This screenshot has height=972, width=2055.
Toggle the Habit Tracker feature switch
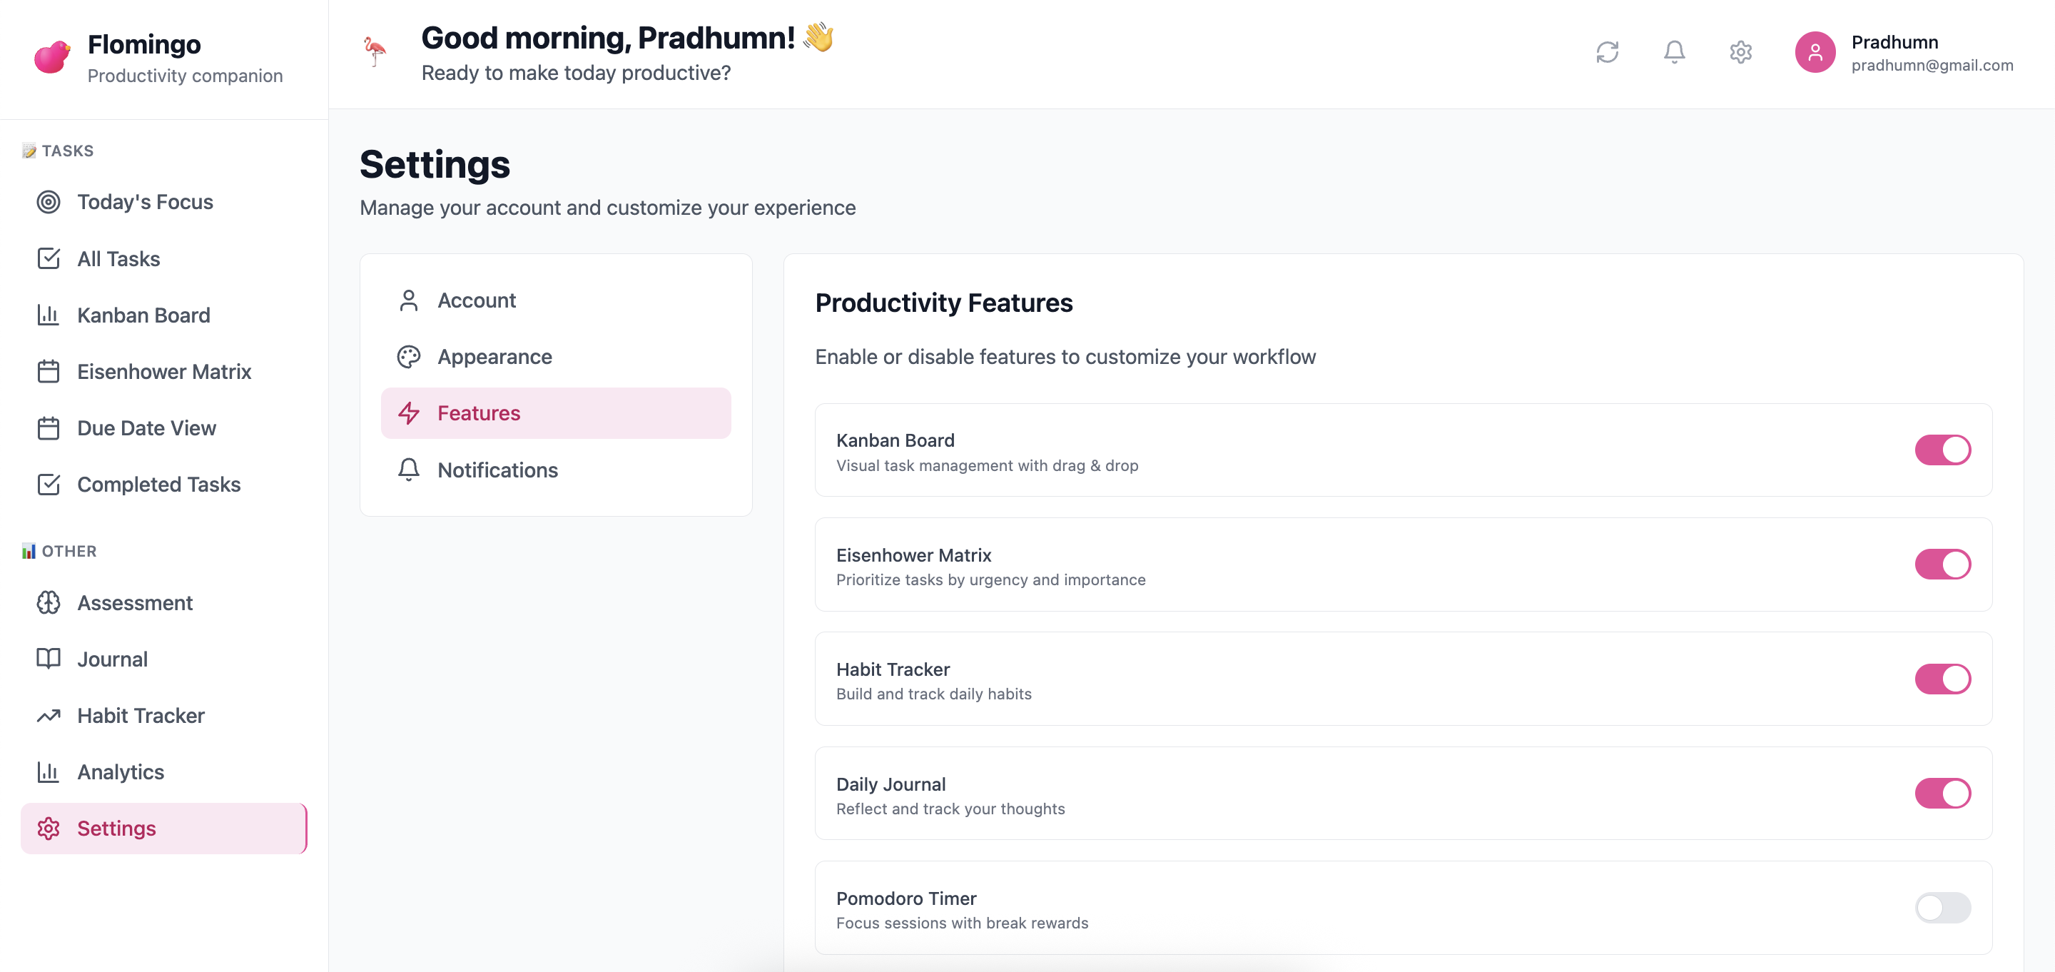[1942, 679]
